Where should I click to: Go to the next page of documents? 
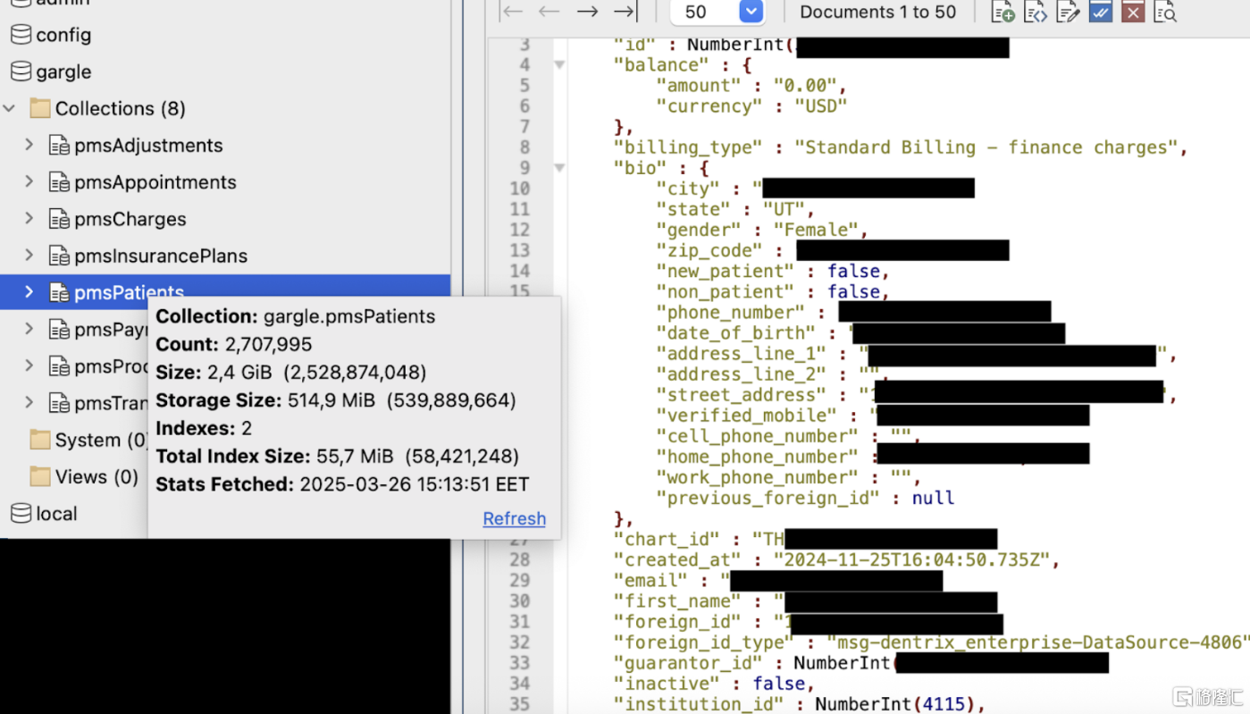pos(587,12)
